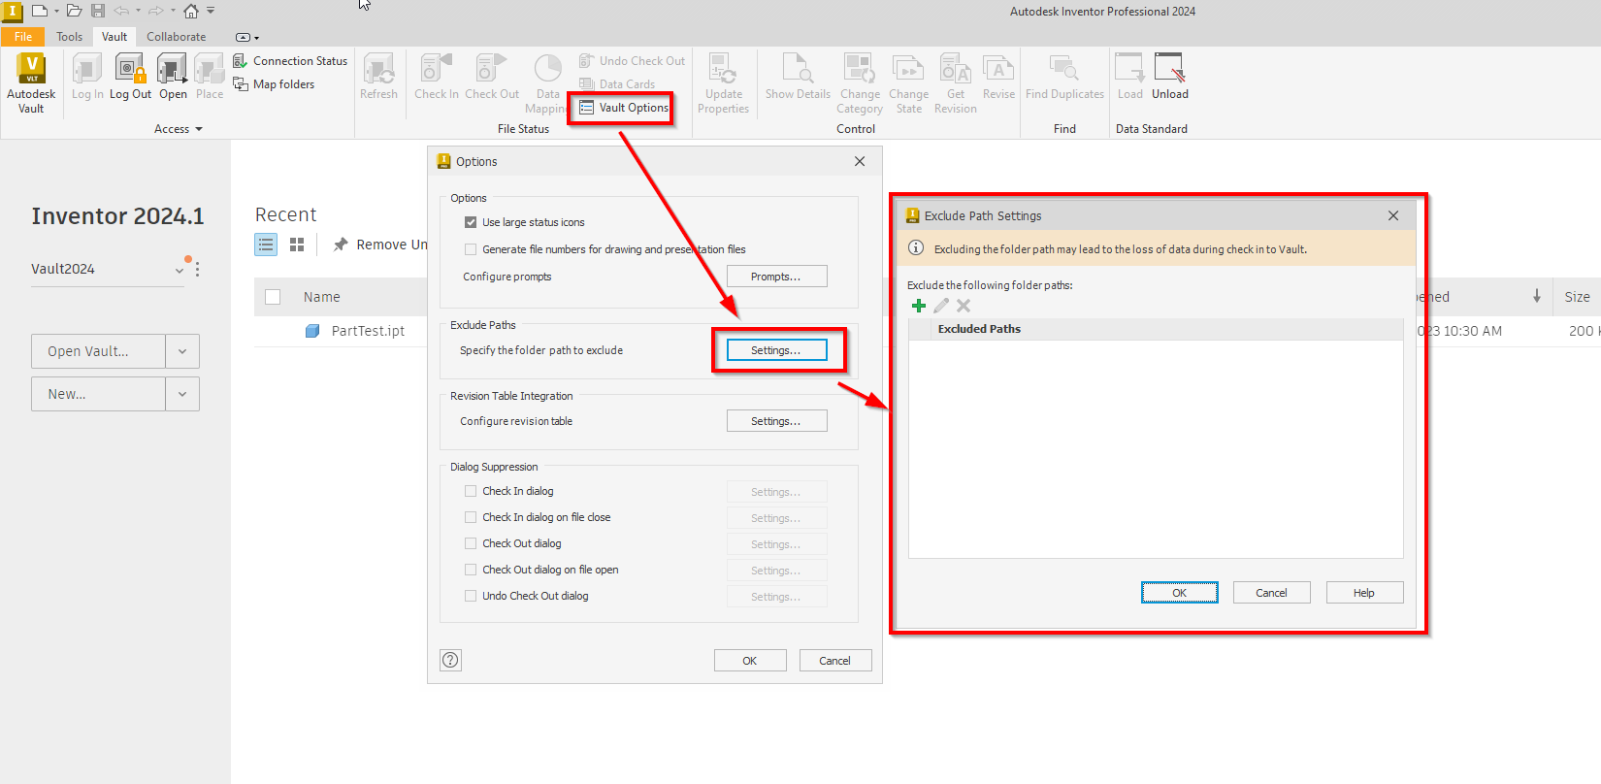Open Exclude Paths Settings... button
The width and height of the screenshot is (1601, 784).
pyautogui.click(x=776, y=350)
